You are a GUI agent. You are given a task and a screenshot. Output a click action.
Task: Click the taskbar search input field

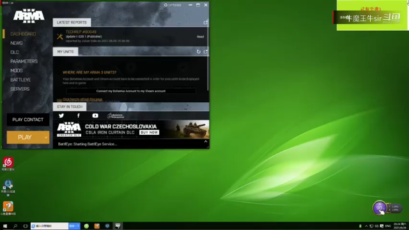50,226
